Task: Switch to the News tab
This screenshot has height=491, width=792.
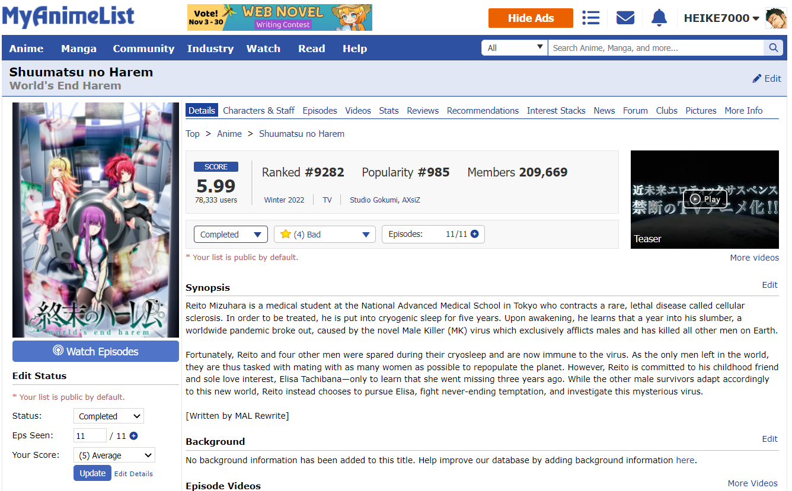Action: [x=604, y=110]
